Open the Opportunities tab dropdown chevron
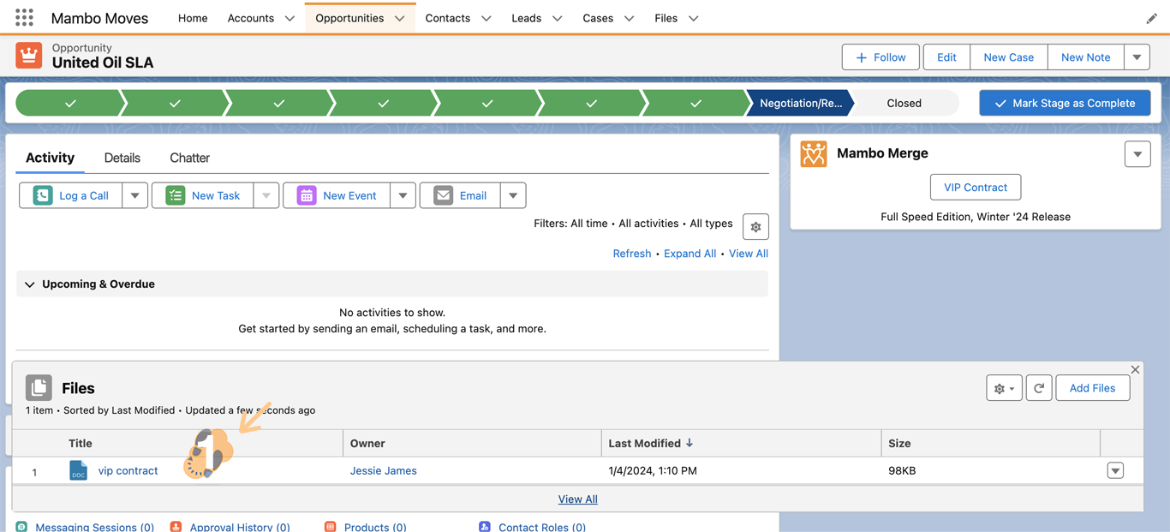 399,18
